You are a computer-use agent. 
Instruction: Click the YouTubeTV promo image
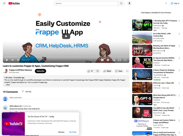[x=13, y=124]
